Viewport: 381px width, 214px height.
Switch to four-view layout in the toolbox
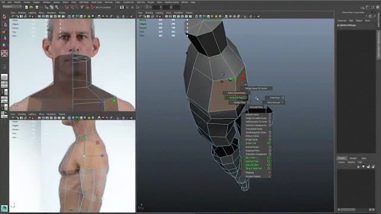[4, 84]
